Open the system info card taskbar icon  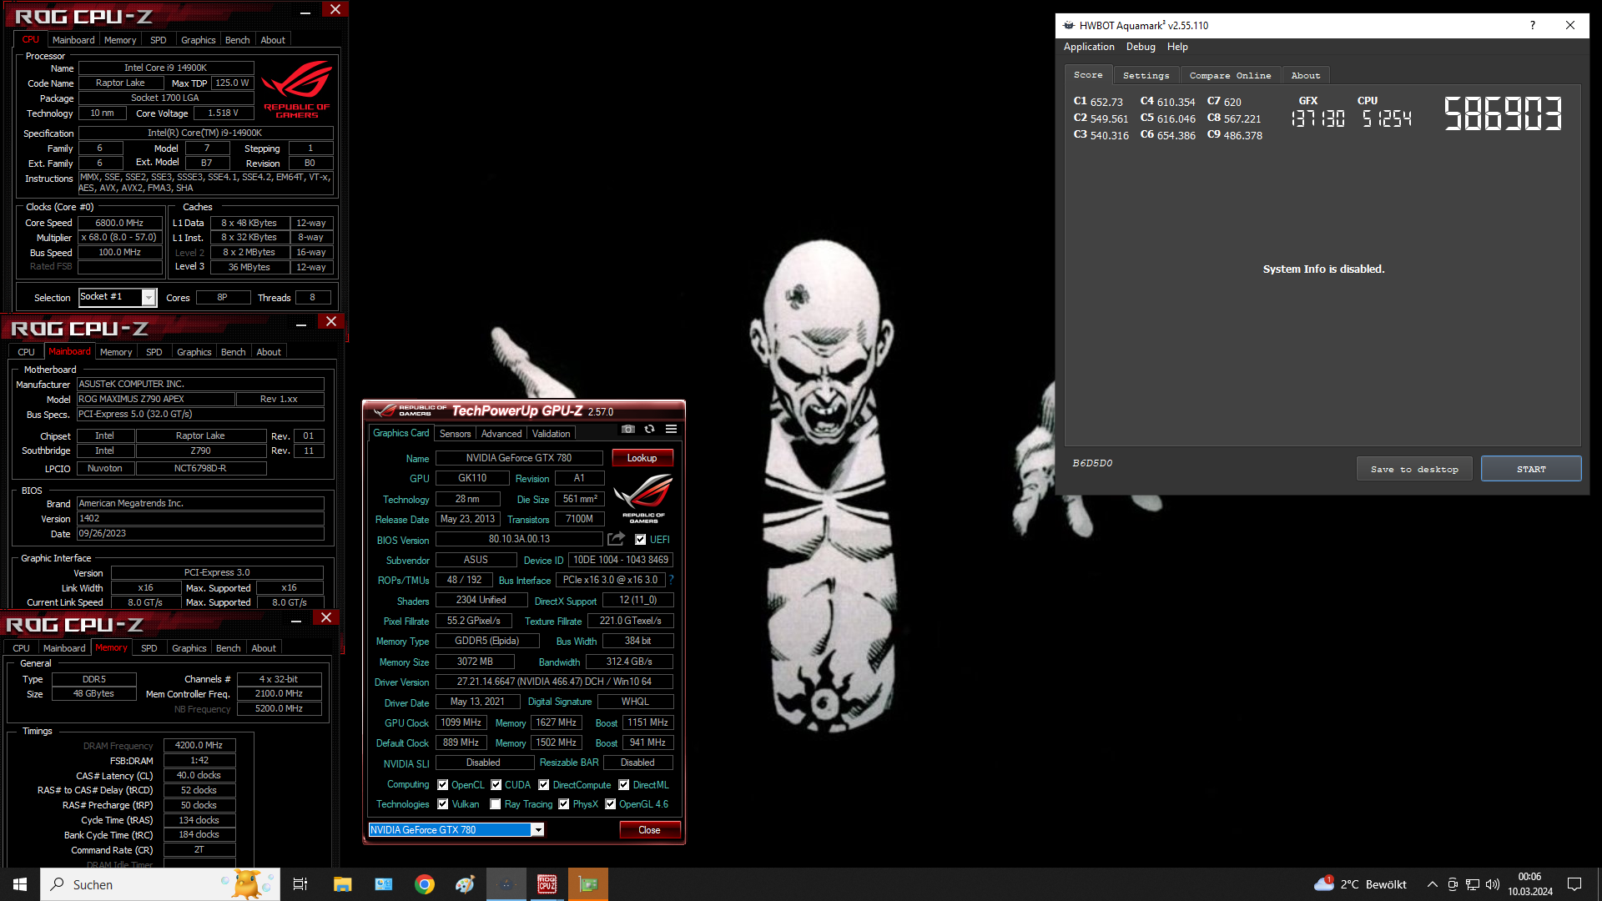click(x=384, y=884)
